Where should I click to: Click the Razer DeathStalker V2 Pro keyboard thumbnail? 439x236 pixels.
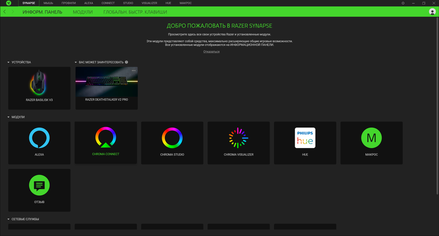pos(107,81)
